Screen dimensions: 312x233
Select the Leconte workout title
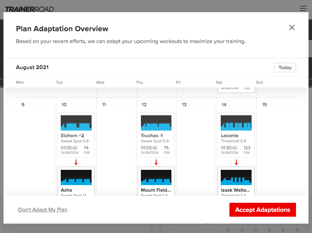[230, 136]
